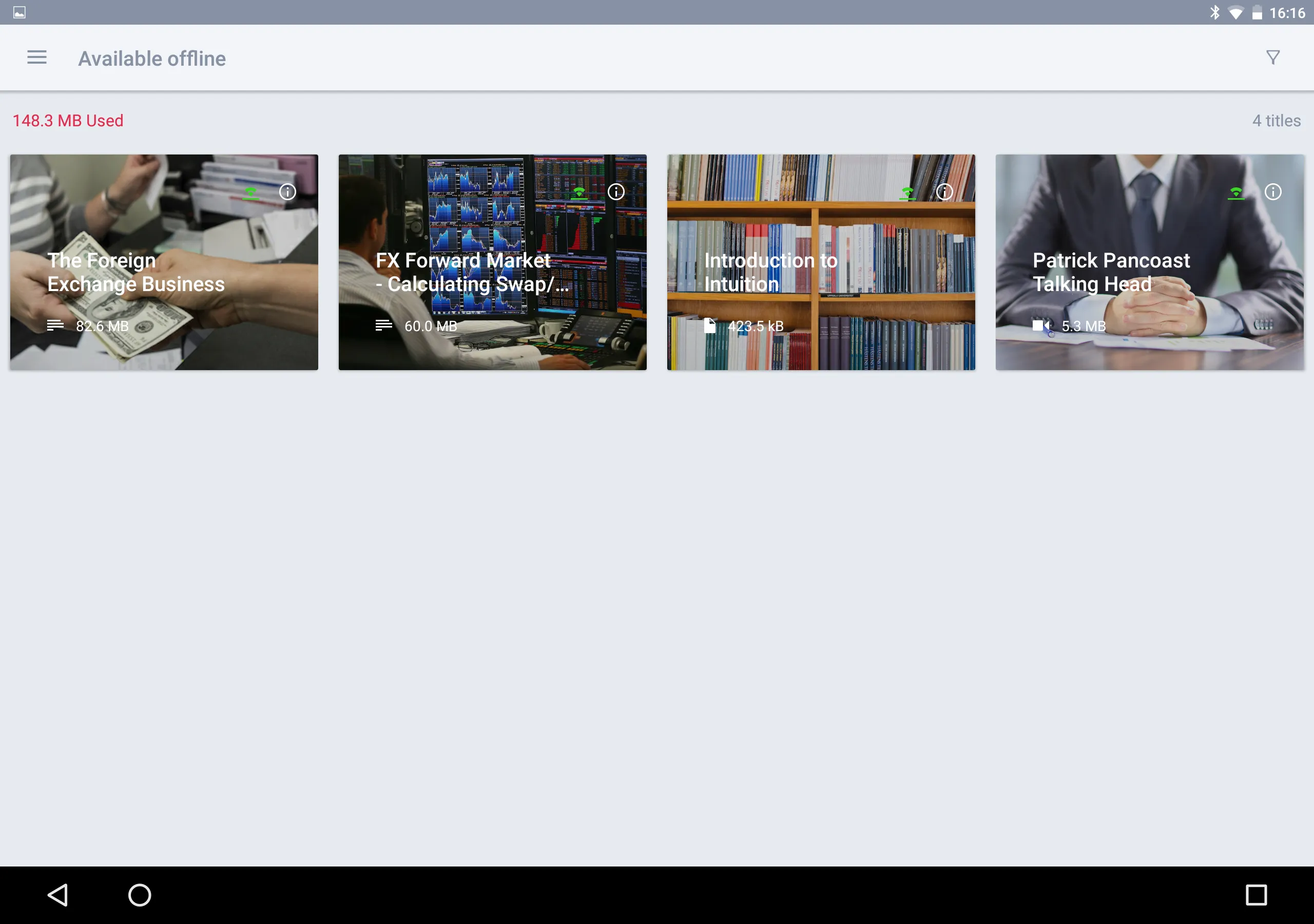Tap video camera icon on Patrick Pancoast card
Viewport: 1314px width, 924px height.
(1041, 325)
